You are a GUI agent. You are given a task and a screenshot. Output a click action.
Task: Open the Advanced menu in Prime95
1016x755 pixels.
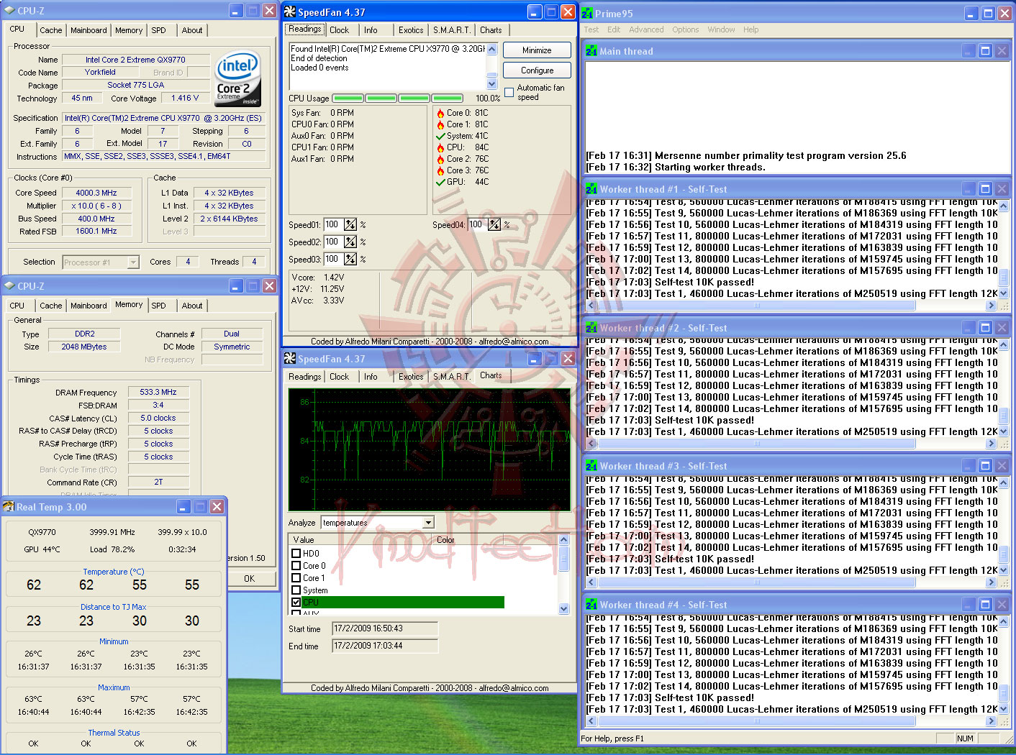pyautogui.click(x=646, y=29)
